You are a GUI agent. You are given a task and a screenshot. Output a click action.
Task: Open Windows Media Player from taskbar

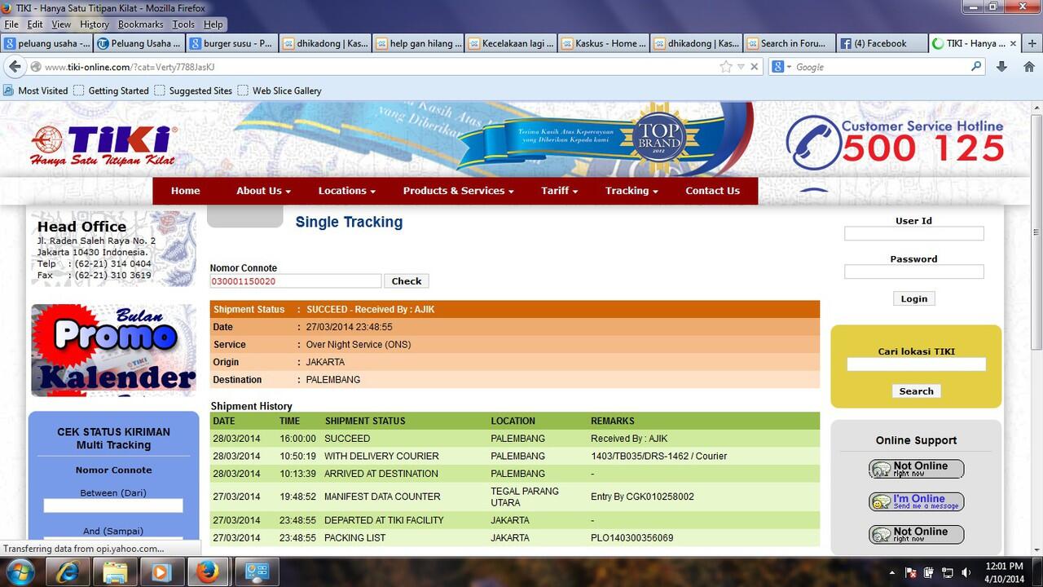(x=161, y=572)
